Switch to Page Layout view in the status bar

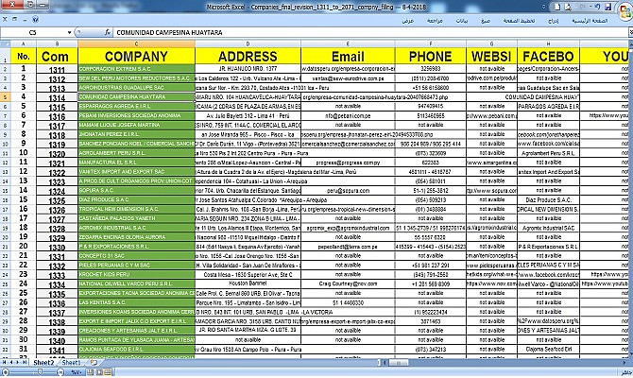click(x=99, y=372)
